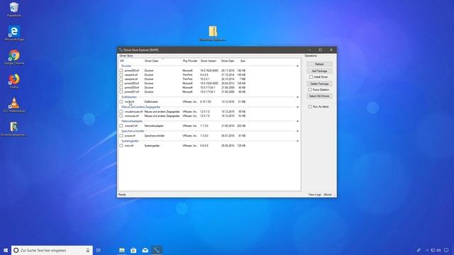Image resolution: width=454 pixels, height=255 pixels.
Task: Select the Netzwerkadapter group header text
Action: click(x=132, y=121)
